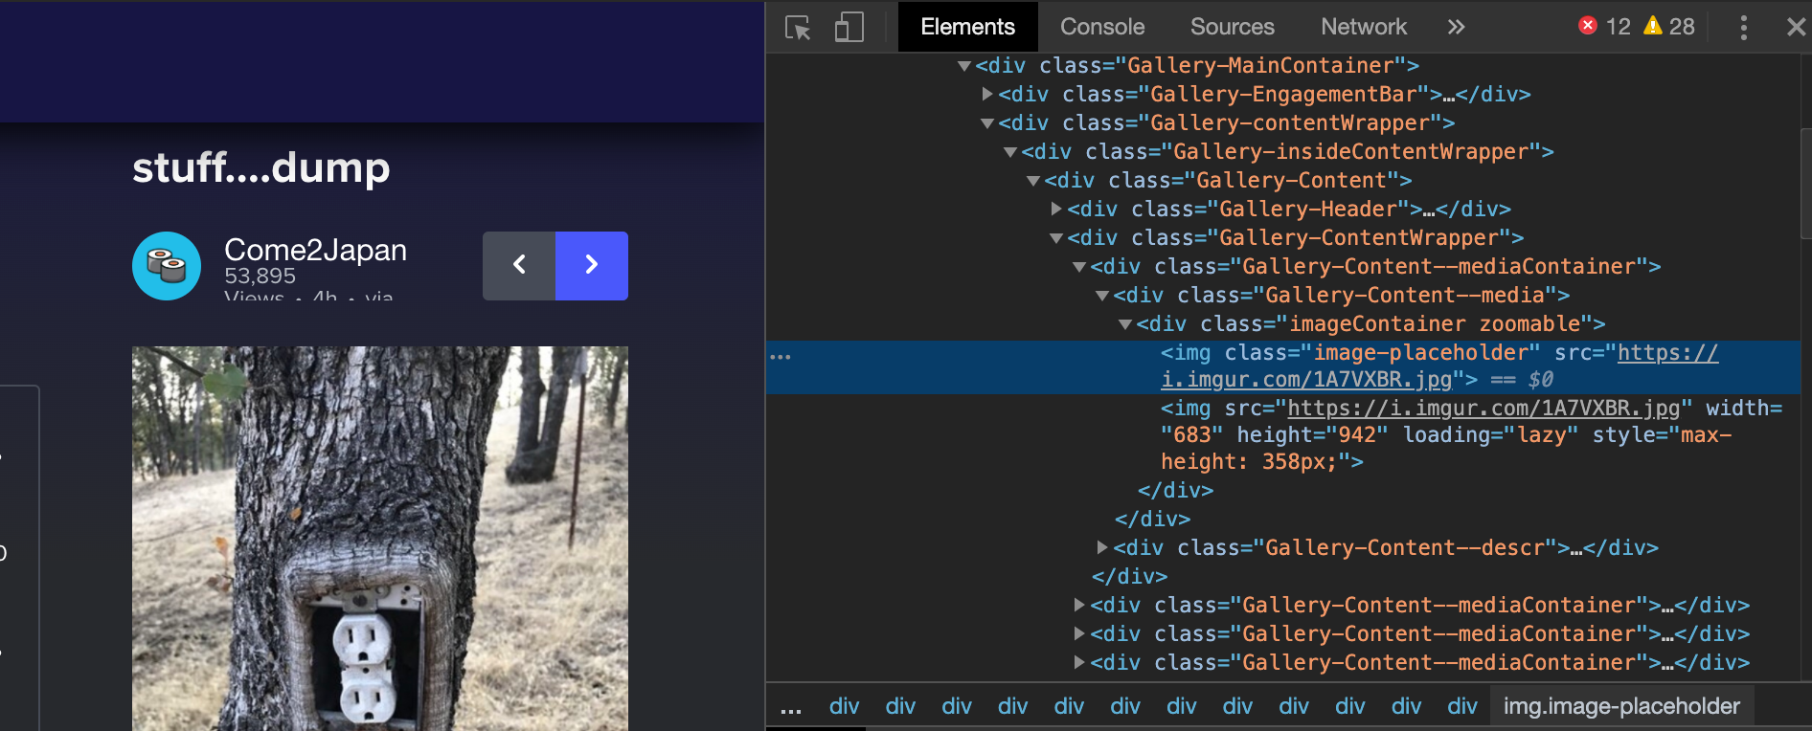Switch to the Console tab
This screenshot has width=1812, height=731.
point(1102,27)
